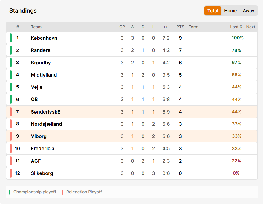This screenshot has height=205, width=263.
Task: Click the red Relegation Playoff legend marker
Action: pyautogui.click(x=63, y=192)
